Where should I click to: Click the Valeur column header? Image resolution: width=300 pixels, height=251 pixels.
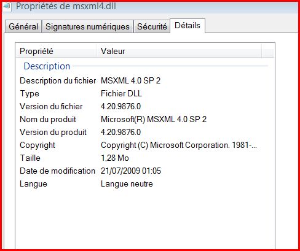pyautogui.click(x=180, y=51)
